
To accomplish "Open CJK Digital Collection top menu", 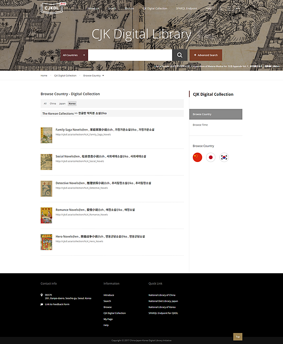I will pos(155,8).
